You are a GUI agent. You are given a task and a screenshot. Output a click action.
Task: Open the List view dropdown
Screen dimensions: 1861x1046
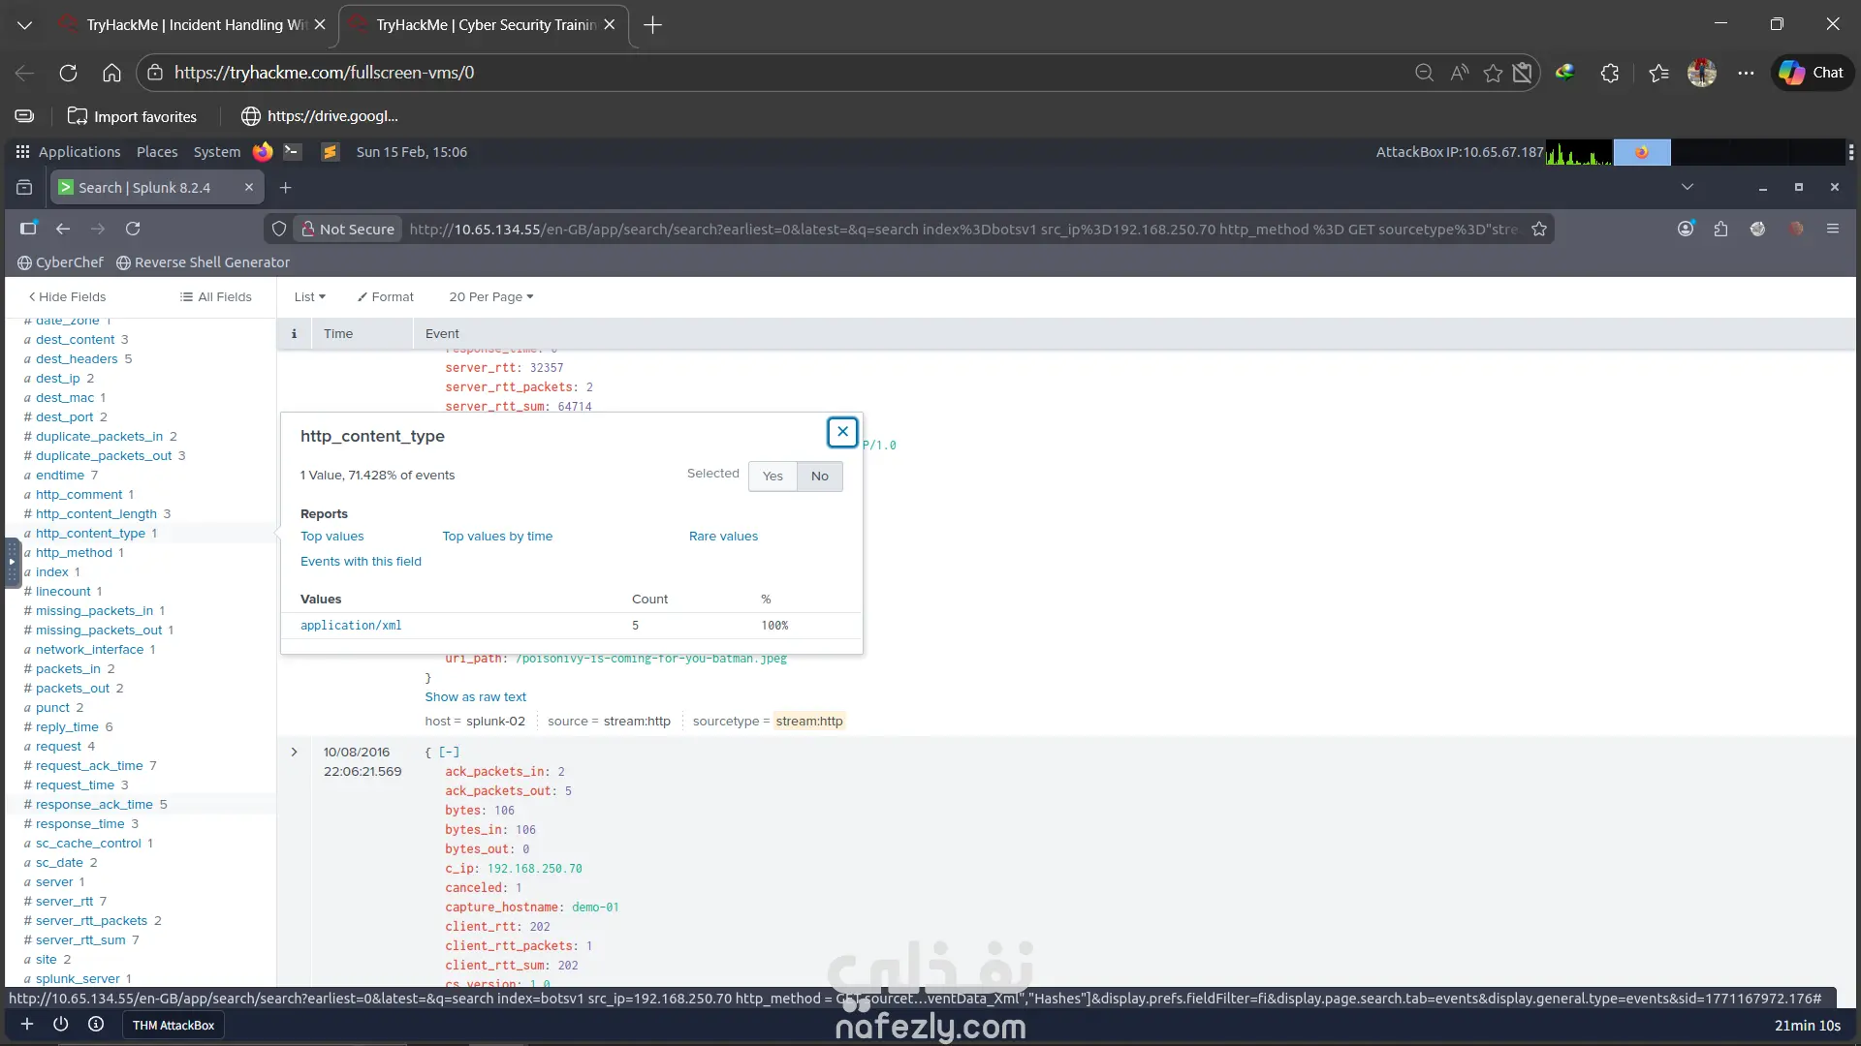[x=309, y=297]
